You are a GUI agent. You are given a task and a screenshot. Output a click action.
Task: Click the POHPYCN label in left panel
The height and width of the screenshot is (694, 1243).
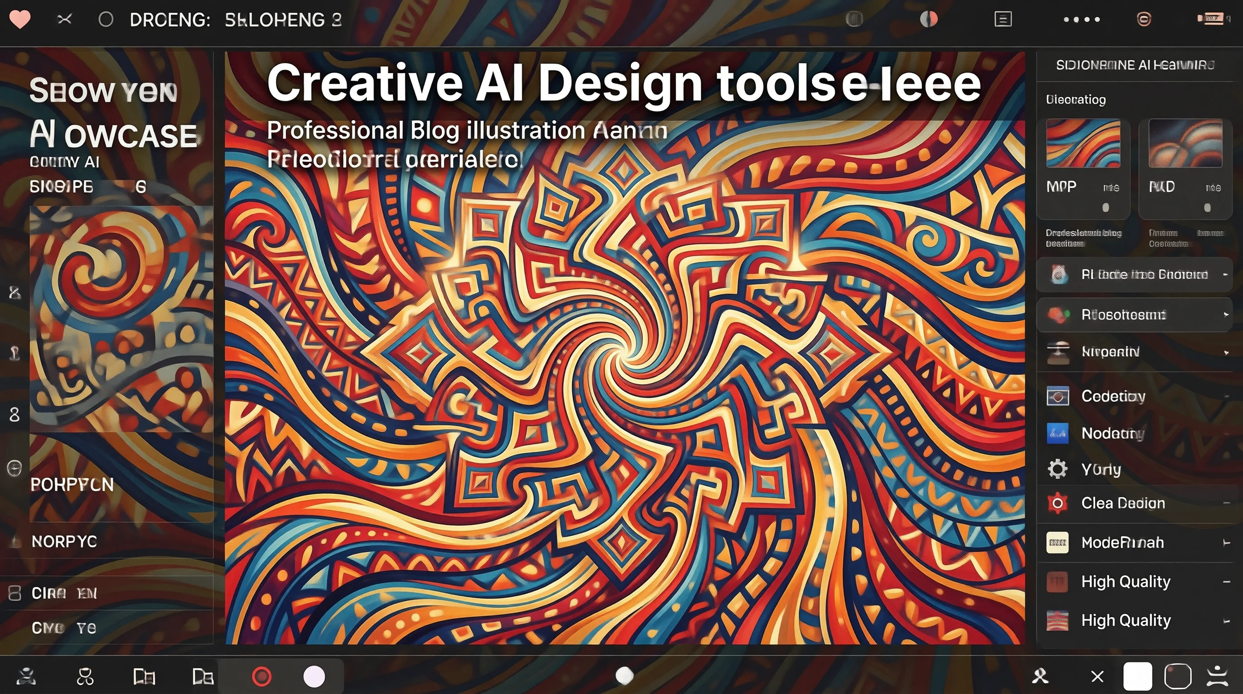(72, 484)
